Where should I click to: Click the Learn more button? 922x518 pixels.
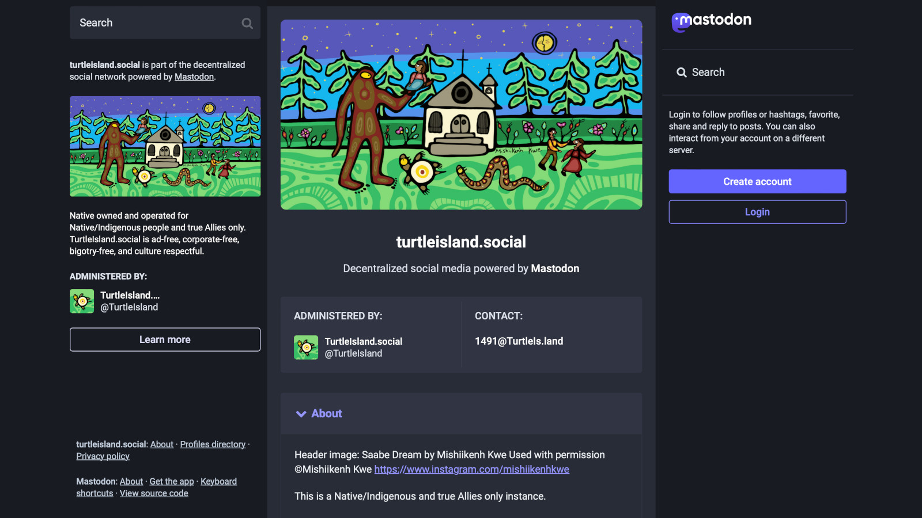point(165,340)
